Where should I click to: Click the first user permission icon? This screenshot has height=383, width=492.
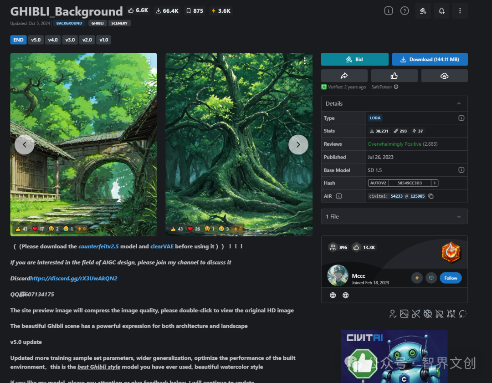[393, 314]
